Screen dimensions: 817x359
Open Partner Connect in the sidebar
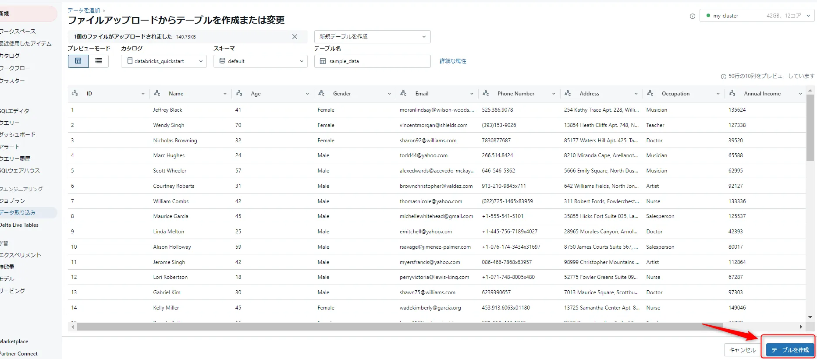click(x=19, y=354)
